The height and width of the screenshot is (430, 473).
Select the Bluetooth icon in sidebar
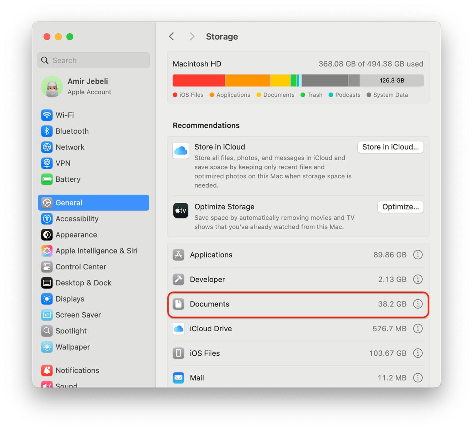(47, 131)
